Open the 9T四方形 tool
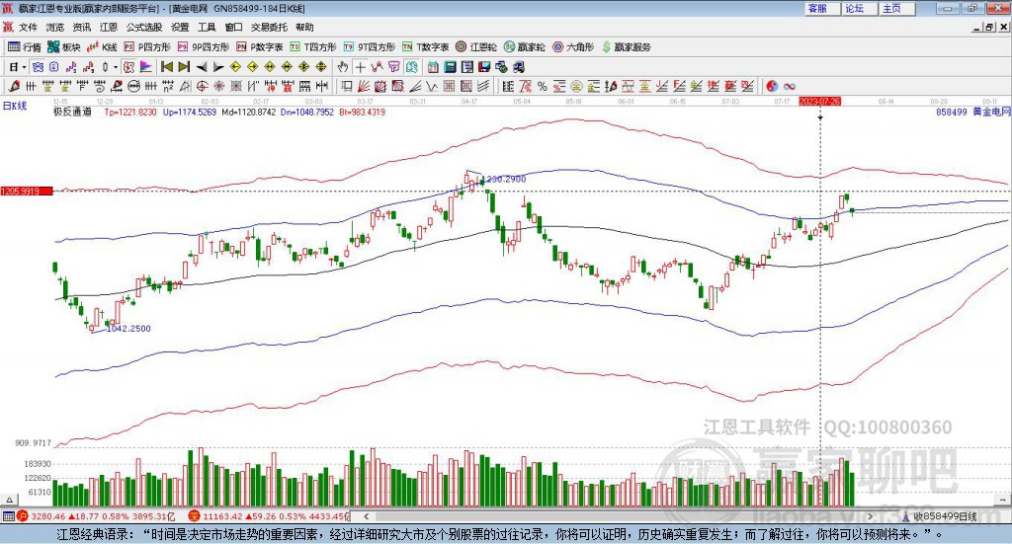Image resolution: width=1012 pixels, height=544 pixels. (370, 47)
